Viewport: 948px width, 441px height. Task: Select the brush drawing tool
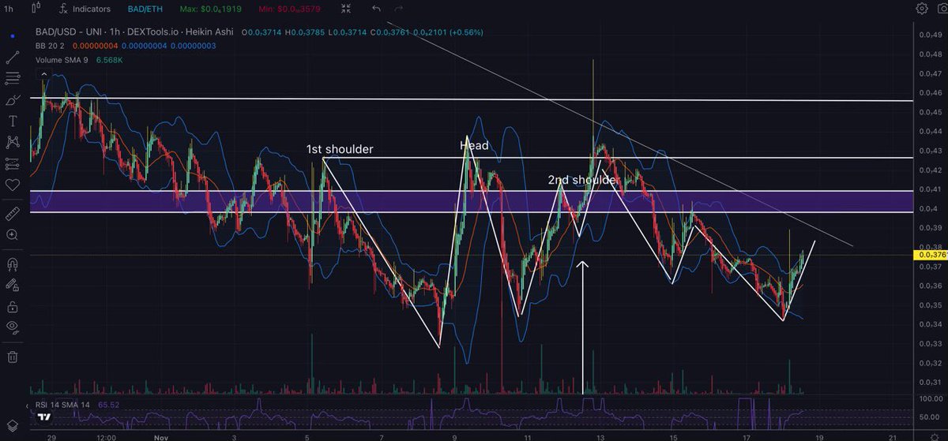tap(12, 100)
